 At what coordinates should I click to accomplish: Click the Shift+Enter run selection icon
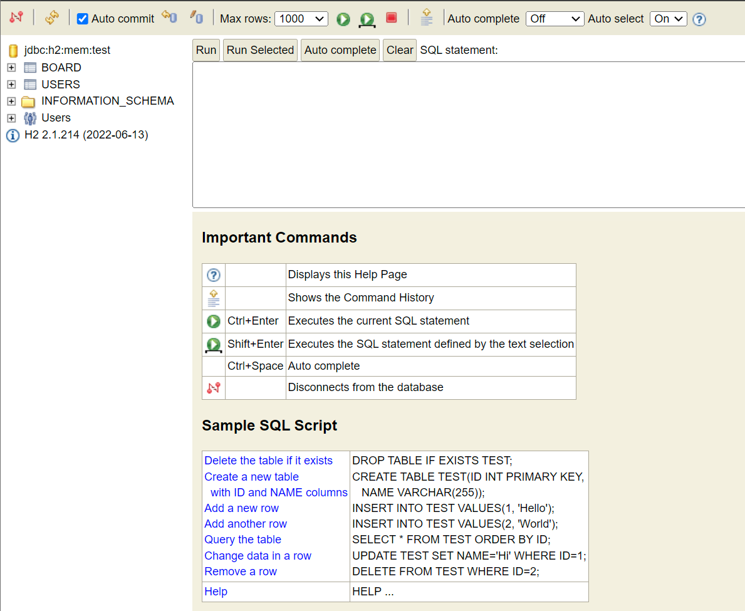213,345
